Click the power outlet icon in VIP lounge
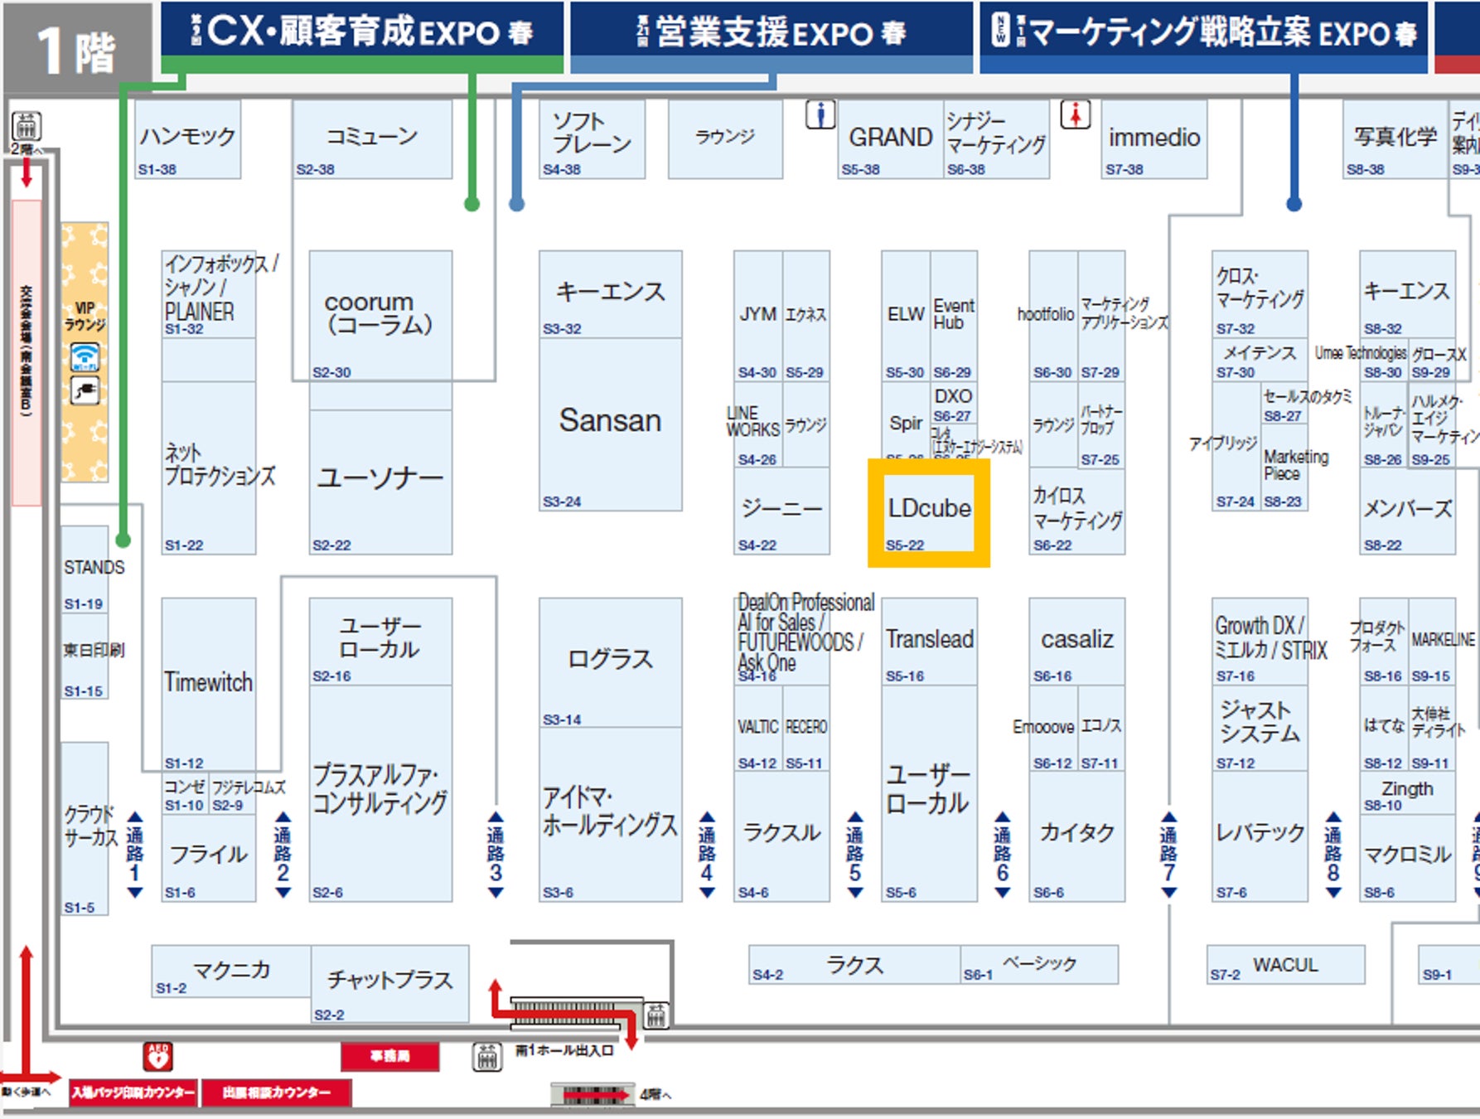 (x=85, y=390)
